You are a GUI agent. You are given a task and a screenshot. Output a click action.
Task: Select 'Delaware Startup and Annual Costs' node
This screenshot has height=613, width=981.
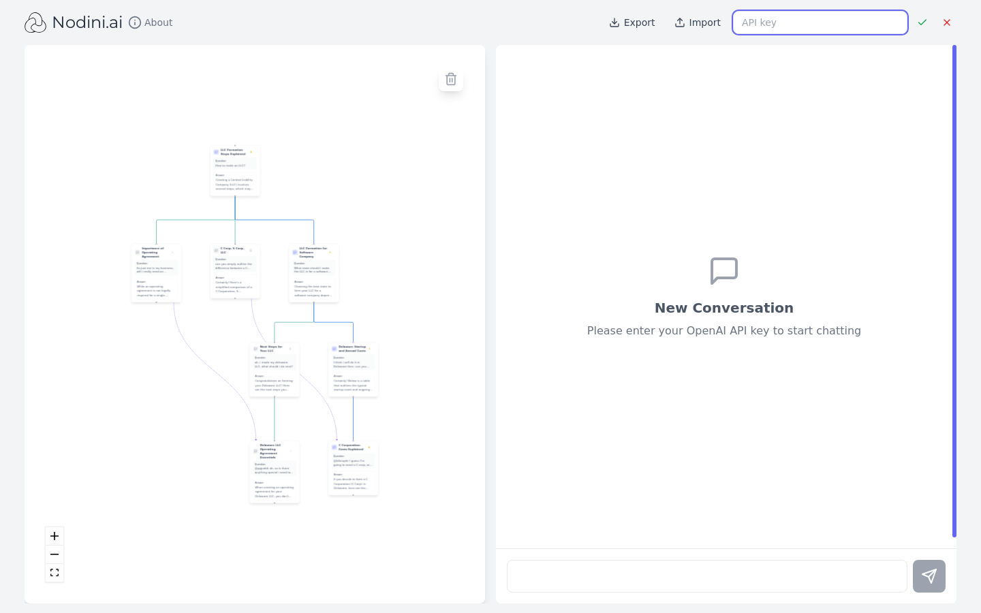(x=353, y=370)
